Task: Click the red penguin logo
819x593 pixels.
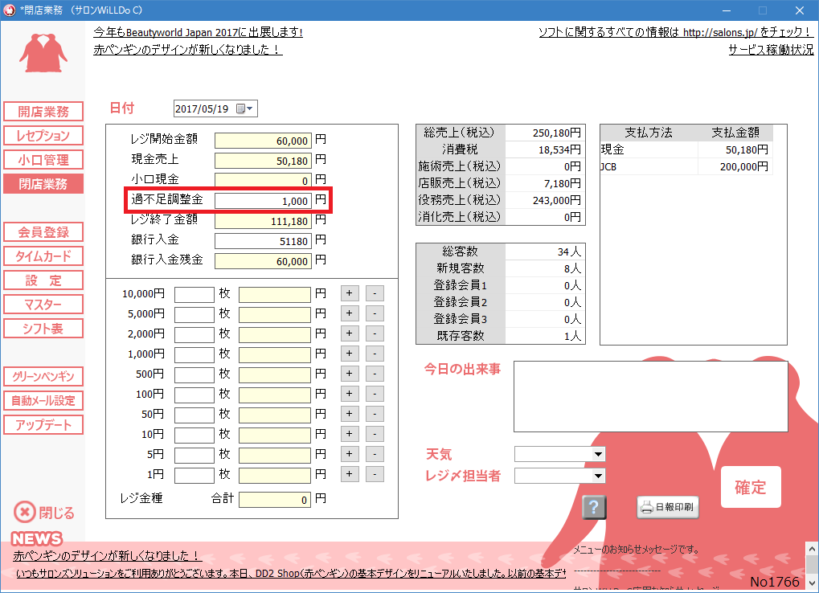Action: [44, 52]
